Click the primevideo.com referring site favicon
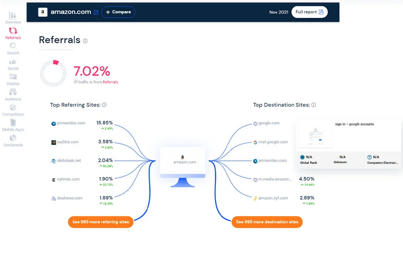 click(54, 124)
